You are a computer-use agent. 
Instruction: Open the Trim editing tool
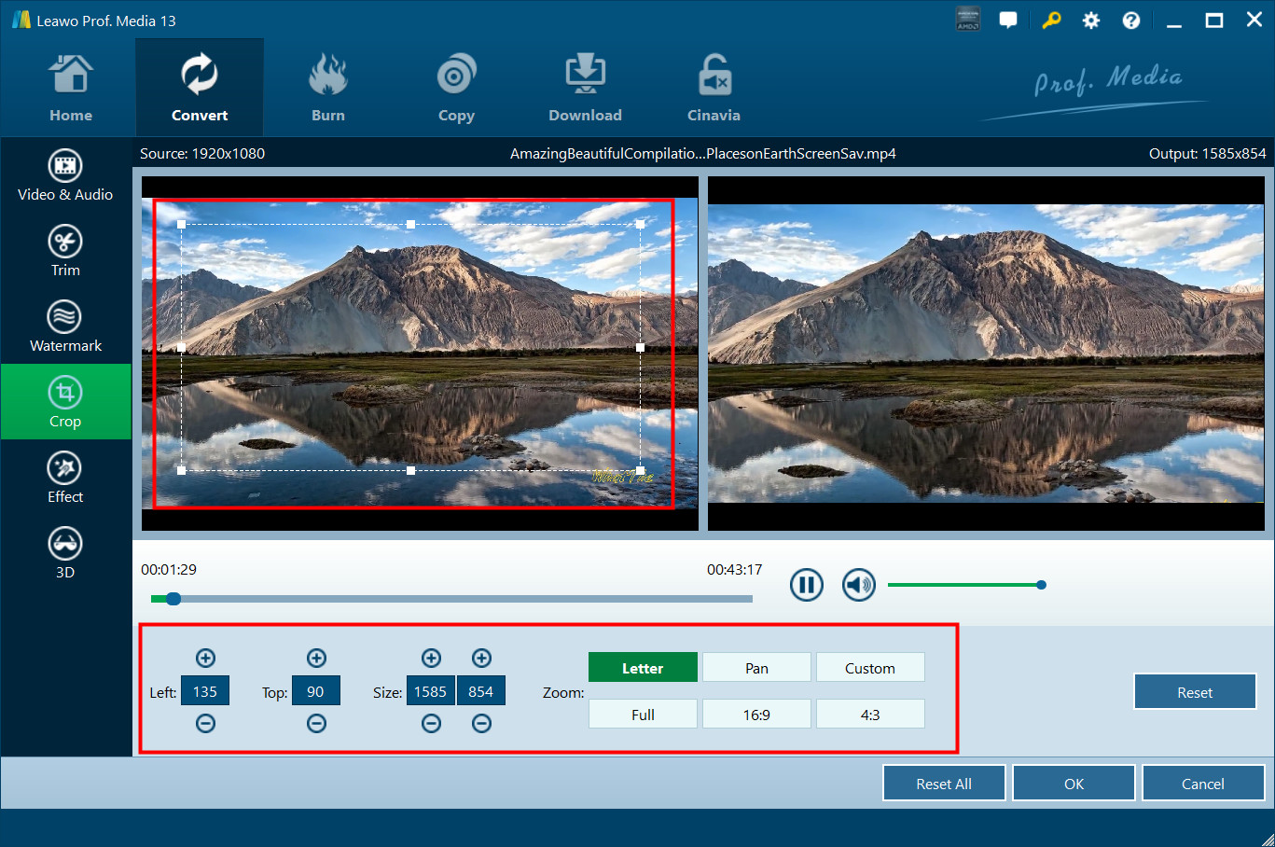click(x=65, y=252)
